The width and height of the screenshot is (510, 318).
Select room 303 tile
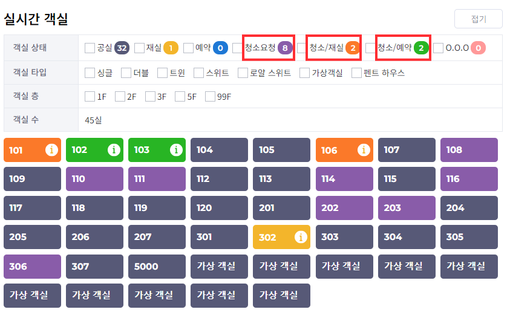pos(344,237)
